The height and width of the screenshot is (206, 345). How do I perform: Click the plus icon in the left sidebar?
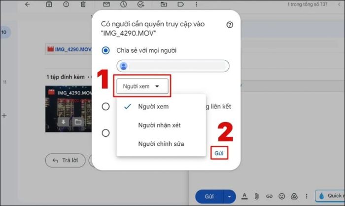click(x=4, y=116)
